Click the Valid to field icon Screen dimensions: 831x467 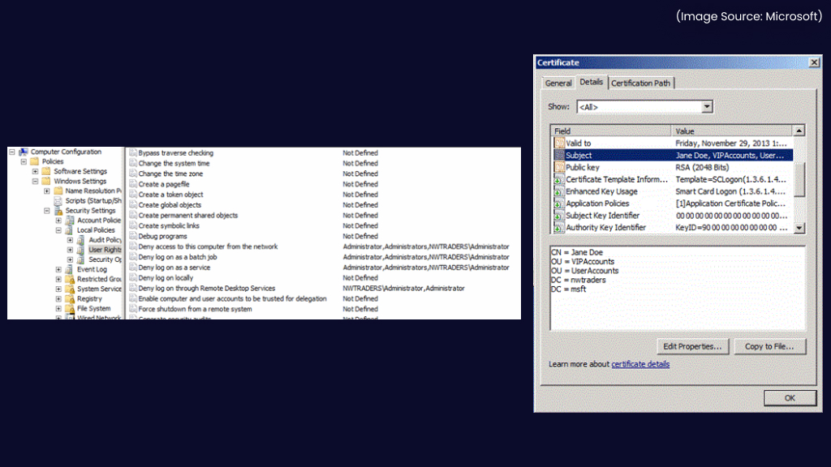[559, 143]
